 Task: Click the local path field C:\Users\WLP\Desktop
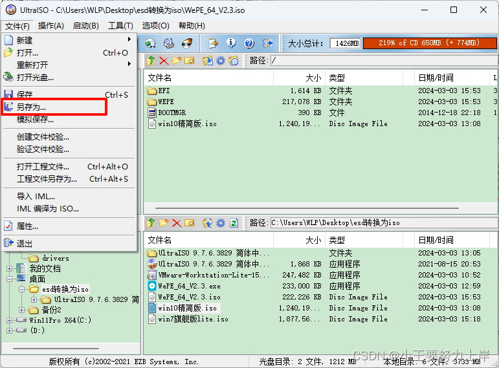click(x=384, y=223)
